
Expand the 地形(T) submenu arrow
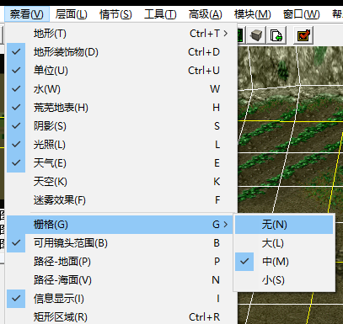pyautogui.click(x=226, y=34)
